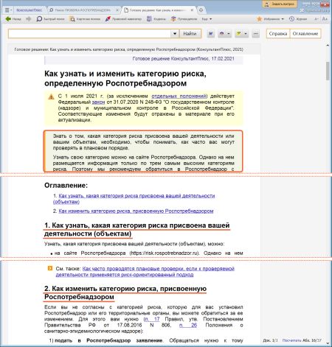Open Быстрый поиск quick search
This screenshot has height=347, width=332.
coord(50,19)
